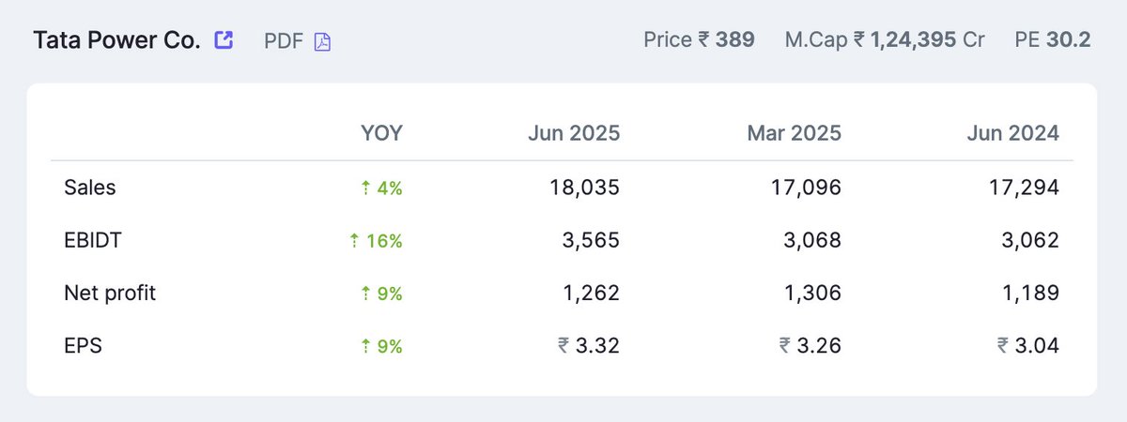Select the Jun 2024 column header
Screen dimensions: 1127x422
coord(1012,133)
